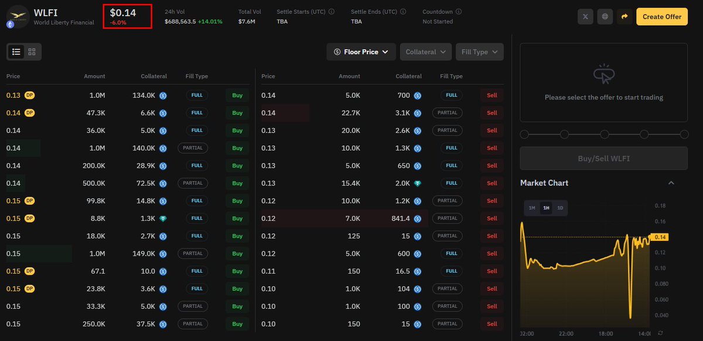This screenshot has height=341, width=703.
Task: Click PARTIAL tag on 33.3K buy row
Action: pos(193,306)
